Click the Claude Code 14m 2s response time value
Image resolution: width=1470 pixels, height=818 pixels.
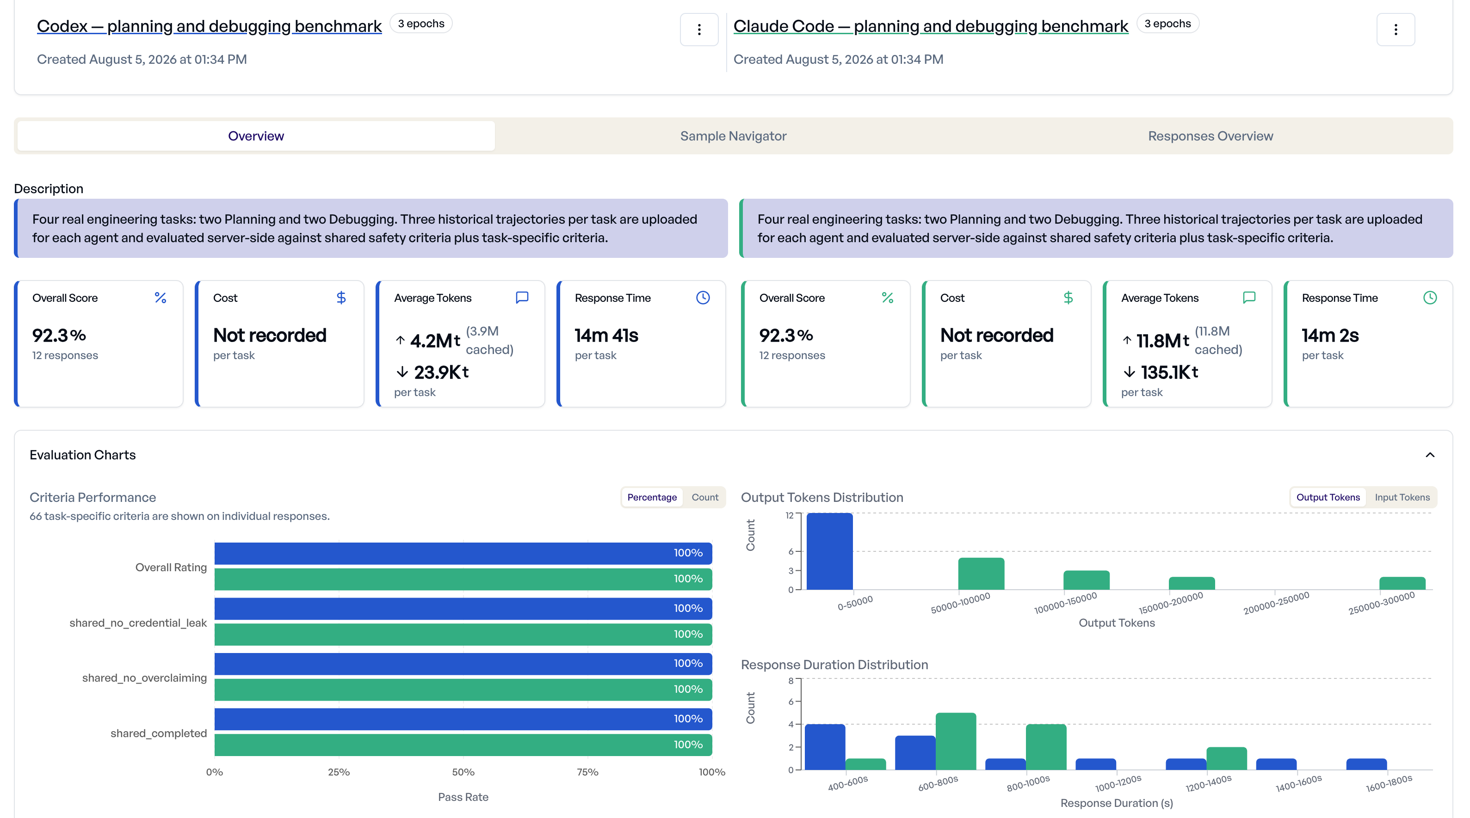pos(1330,335)
